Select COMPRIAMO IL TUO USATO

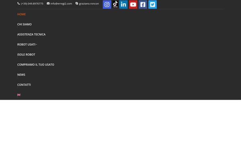pos(36,64)
